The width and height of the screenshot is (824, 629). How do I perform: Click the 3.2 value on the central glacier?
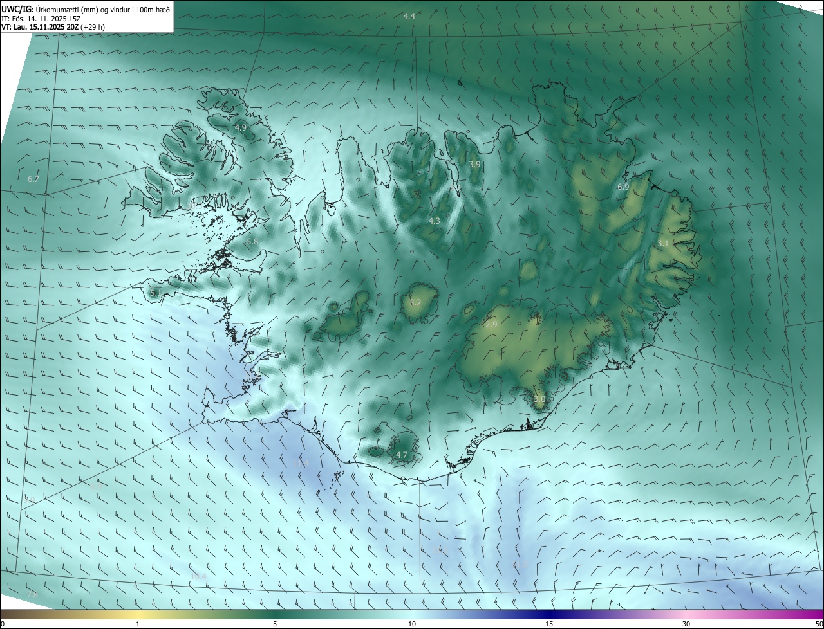coord(416,303)
